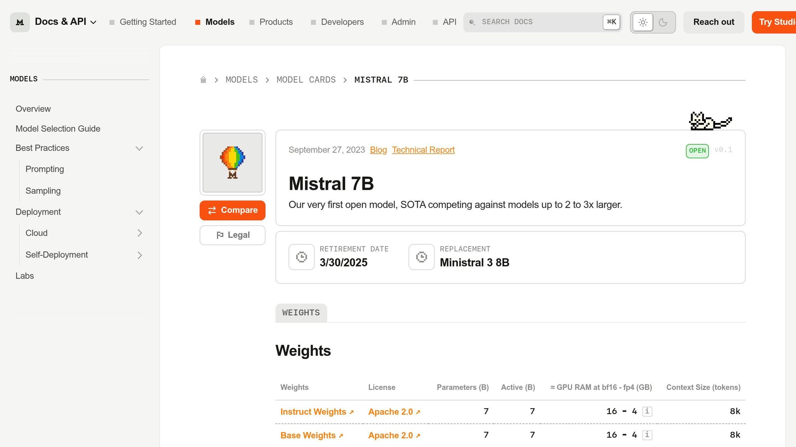Click the Mistral 7B title heading
796x447 pixels.
click(331, 184)
